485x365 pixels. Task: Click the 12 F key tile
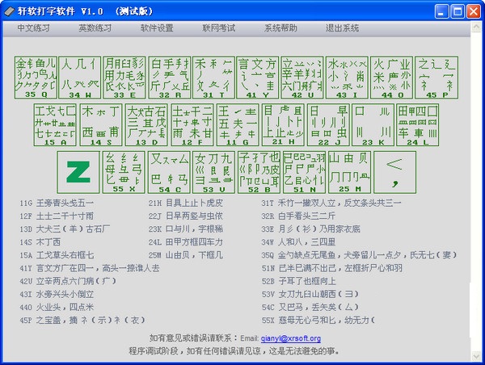point(192,125)
